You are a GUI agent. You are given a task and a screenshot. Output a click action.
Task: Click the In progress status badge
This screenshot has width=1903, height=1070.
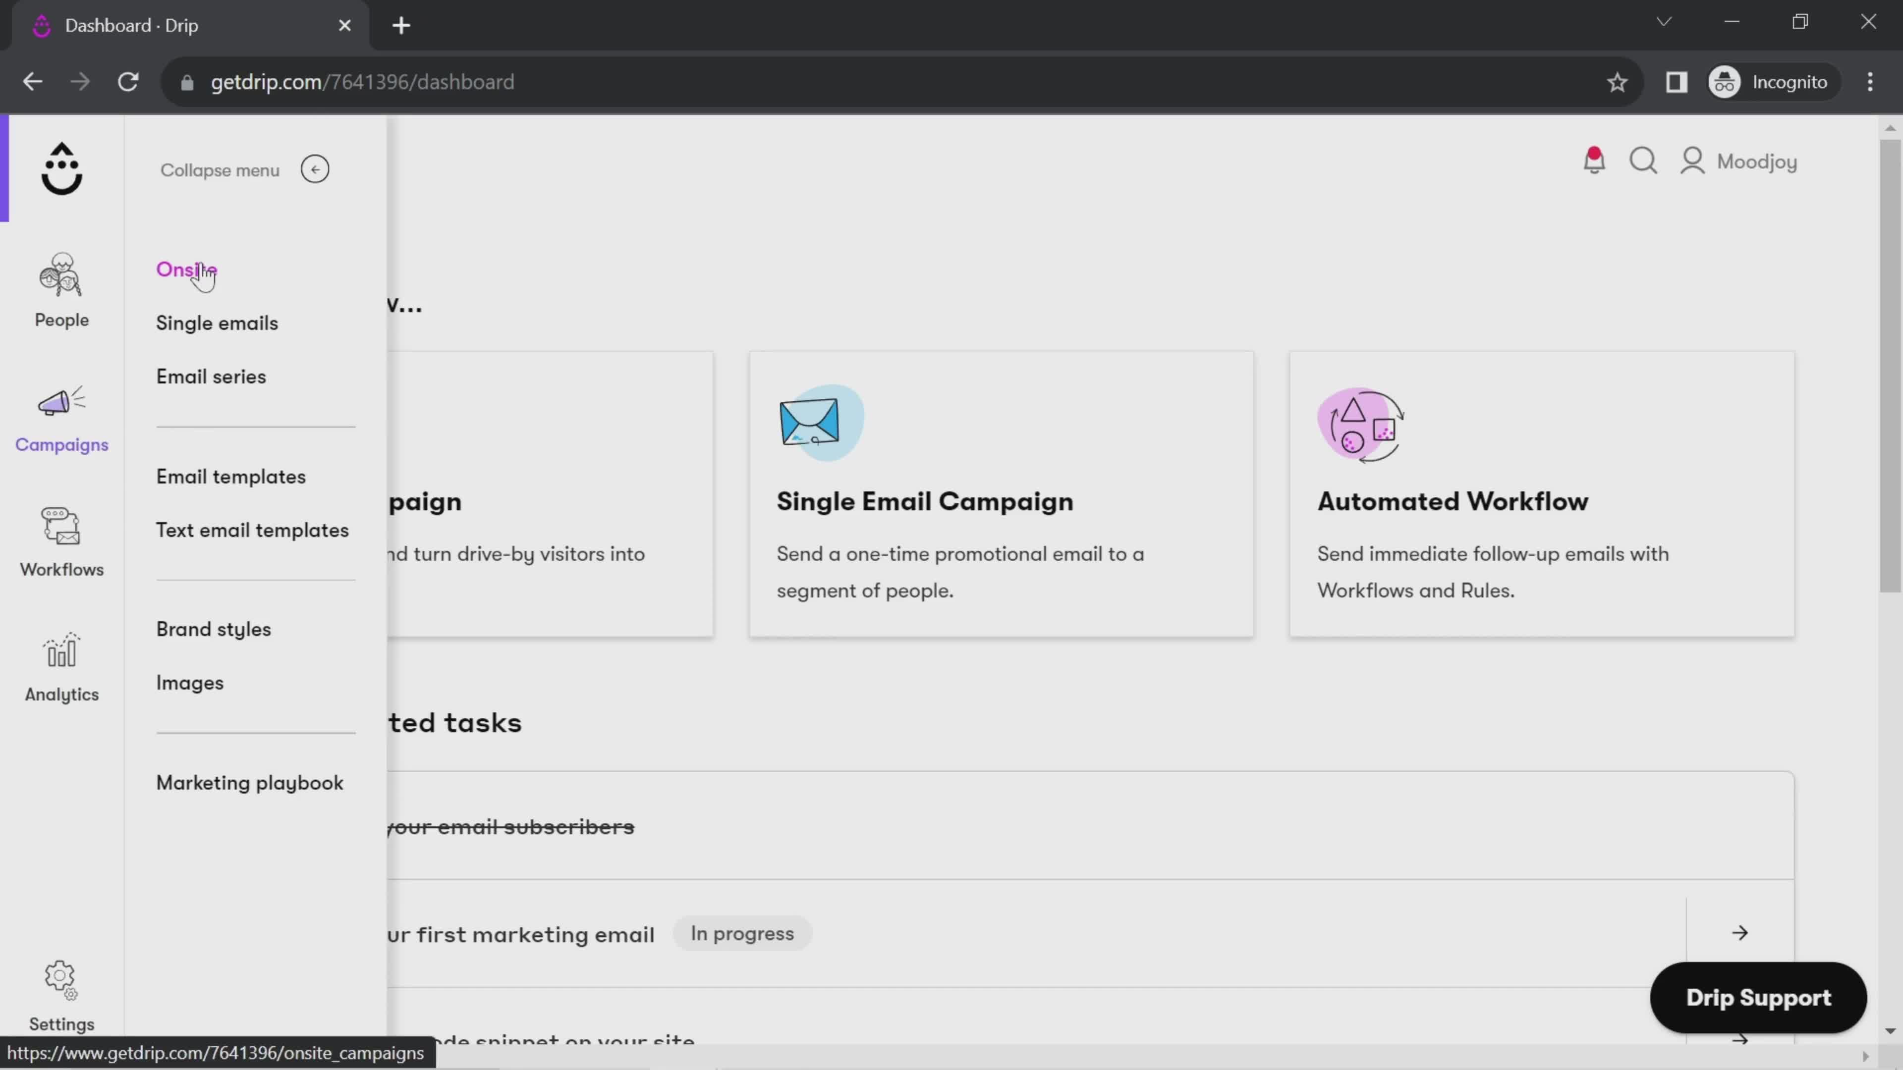click(x=742, y=933)
